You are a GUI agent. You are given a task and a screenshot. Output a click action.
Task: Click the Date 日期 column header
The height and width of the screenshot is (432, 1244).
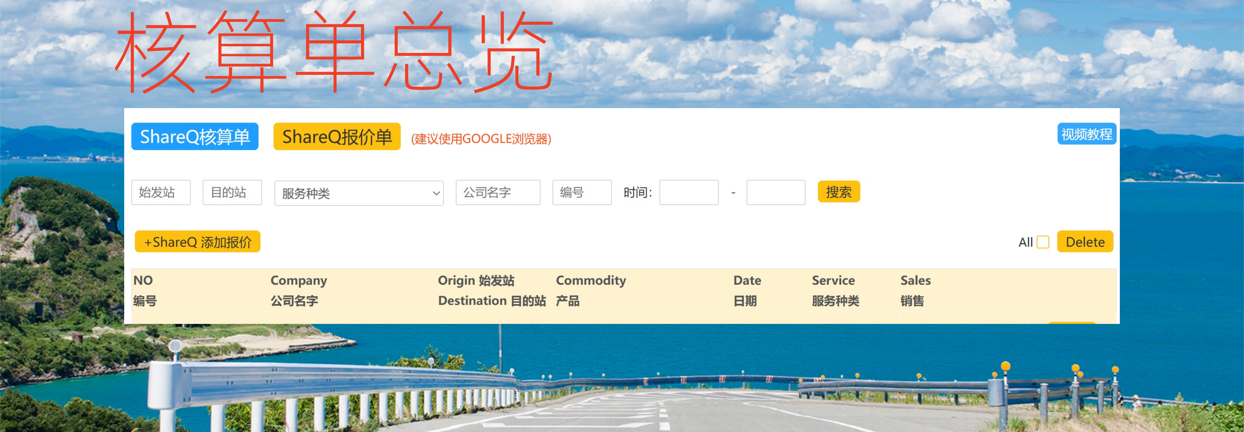click(x=746, y=290)
